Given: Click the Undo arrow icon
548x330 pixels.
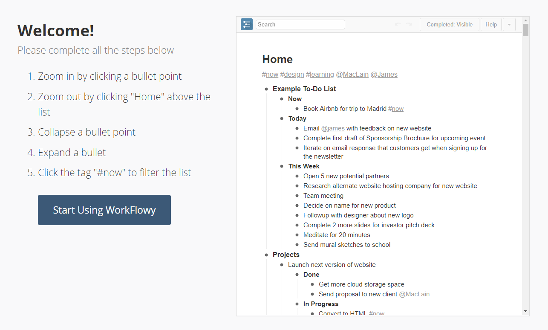Looking at the screenshot, I should (397, 24).
